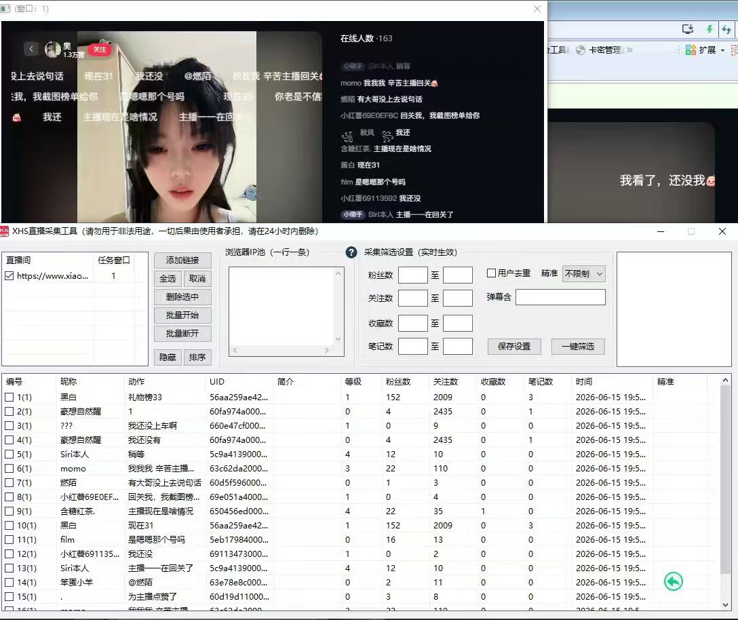Image resolution: width=738 pixels, height=620 pixels.
Task: Select the 我还没上车啊 action cell
Action: click(x=153, y=425)
